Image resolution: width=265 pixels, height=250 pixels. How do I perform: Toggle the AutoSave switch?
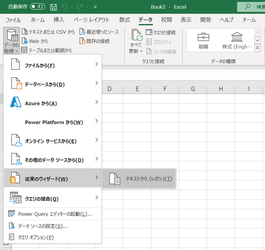click(x=37, y=7)
